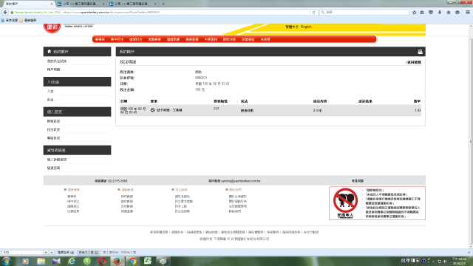Click the find bar previous-match up arrow

click(x=46, y=252)
